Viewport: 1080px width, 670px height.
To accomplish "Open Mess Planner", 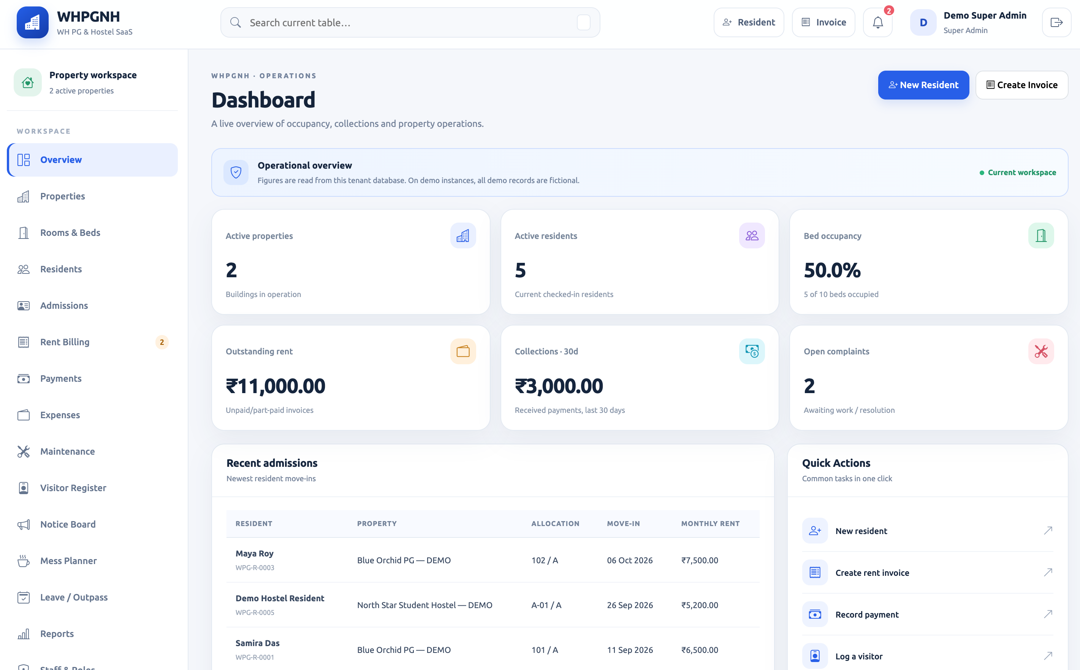I will click(92, 561).
